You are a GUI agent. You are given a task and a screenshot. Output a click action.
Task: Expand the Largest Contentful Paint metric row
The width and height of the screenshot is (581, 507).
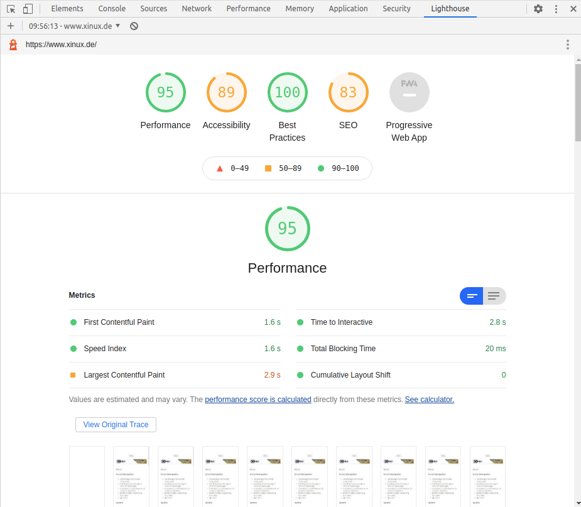[x=124, y=375]
